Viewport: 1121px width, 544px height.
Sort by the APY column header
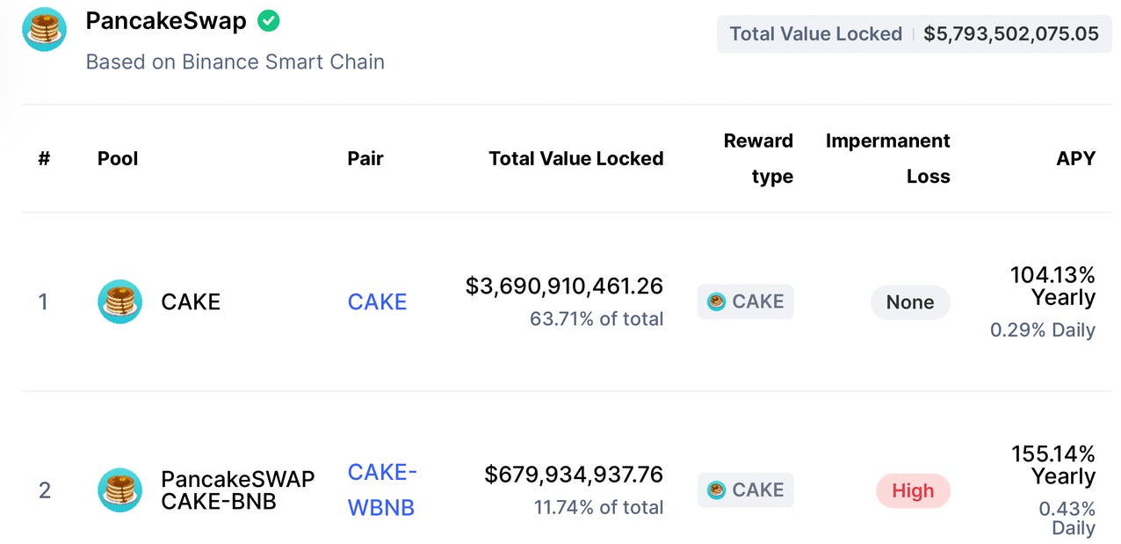pos(1075,158)
